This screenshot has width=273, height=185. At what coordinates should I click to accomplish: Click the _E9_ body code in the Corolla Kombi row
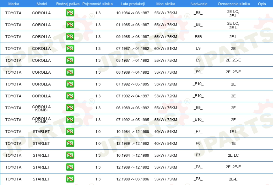198,108
